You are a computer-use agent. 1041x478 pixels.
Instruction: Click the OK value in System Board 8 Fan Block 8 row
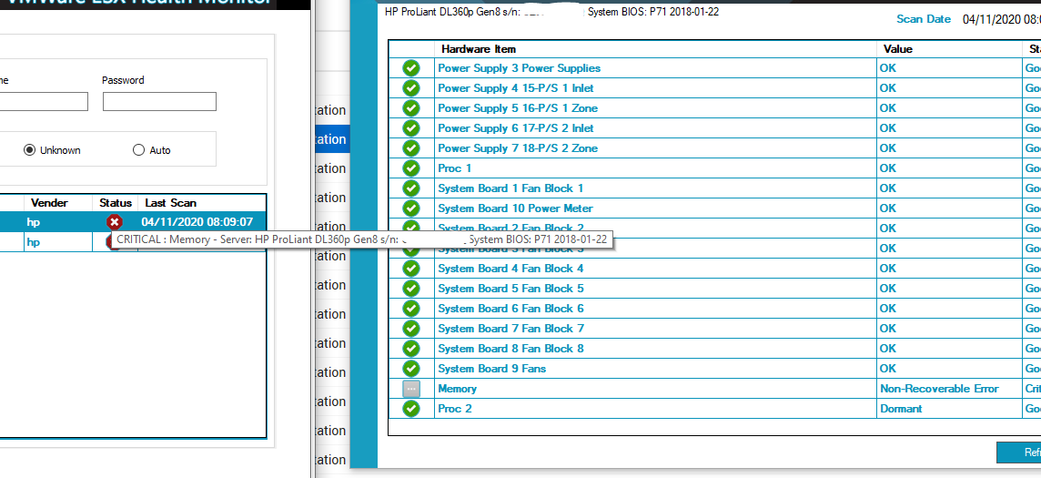tap(888, 348)
